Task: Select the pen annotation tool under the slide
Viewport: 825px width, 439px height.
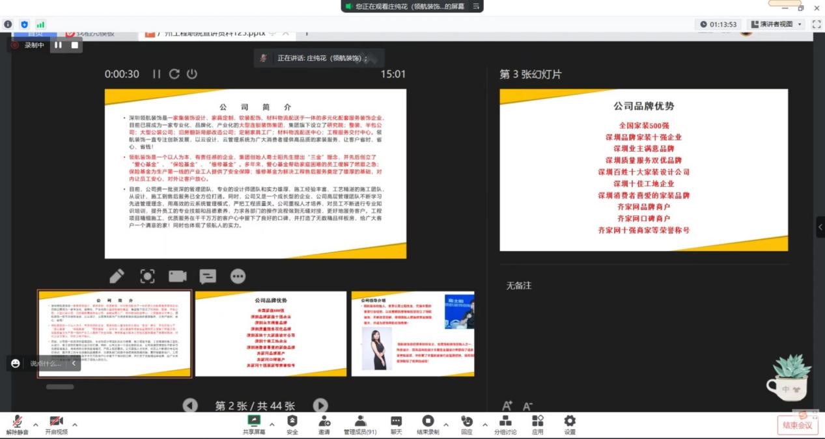Action: 117,276
